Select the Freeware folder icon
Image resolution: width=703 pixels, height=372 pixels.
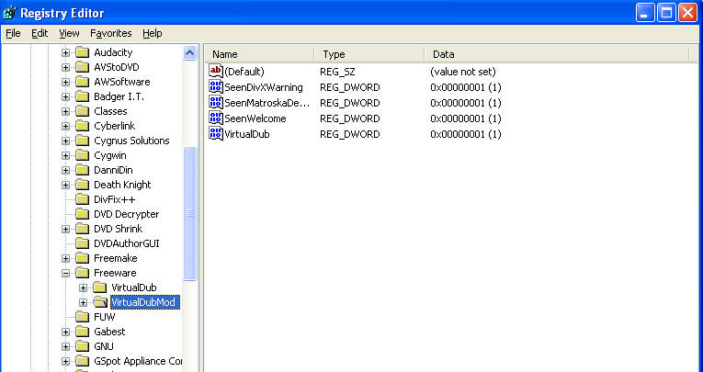point(83,273)
